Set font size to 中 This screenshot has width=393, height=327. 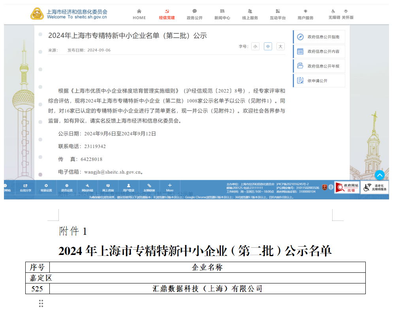pyautogui.click(x=268, y=46)
